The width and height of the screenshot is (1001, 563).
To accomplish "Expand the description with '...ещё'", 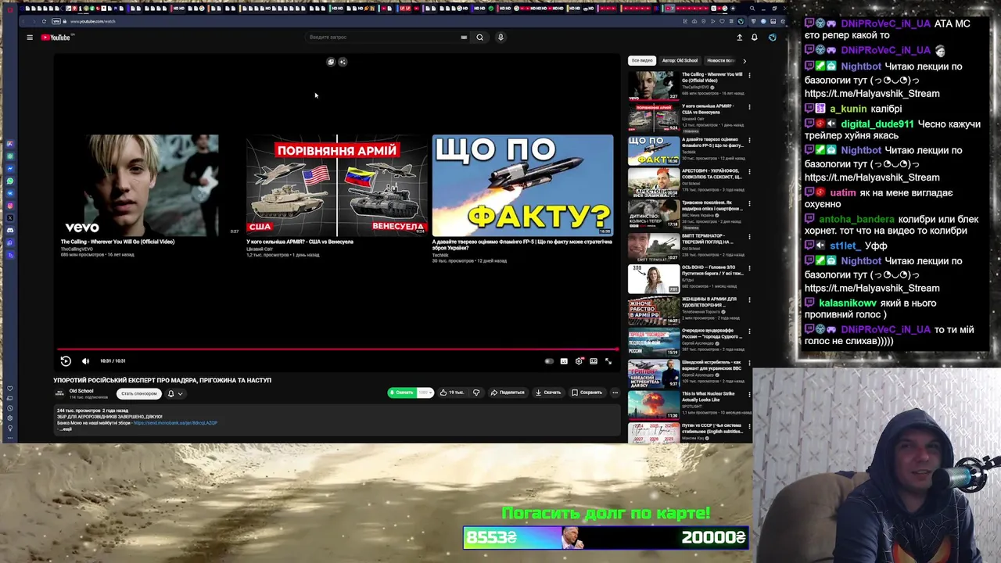I will (66, 429).
